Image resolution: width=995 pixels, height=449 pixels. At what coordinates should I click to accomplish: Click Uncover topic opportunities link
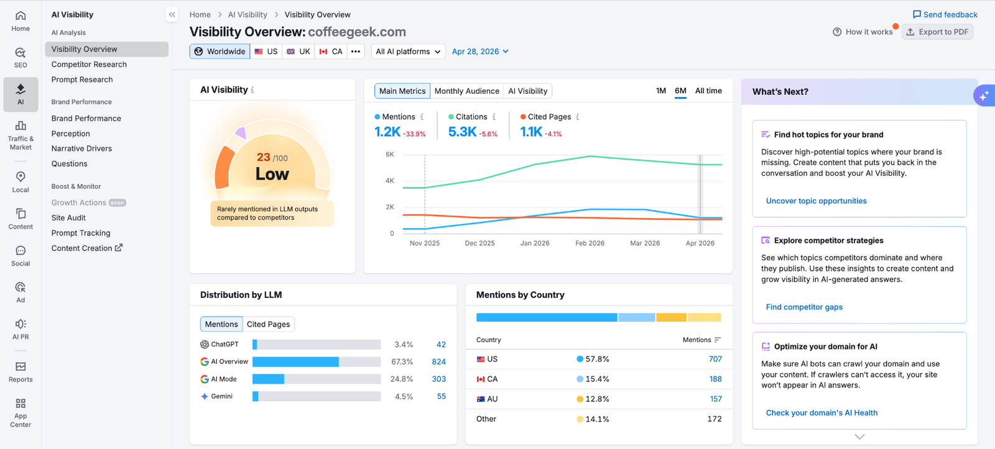(x=816, y=201)
